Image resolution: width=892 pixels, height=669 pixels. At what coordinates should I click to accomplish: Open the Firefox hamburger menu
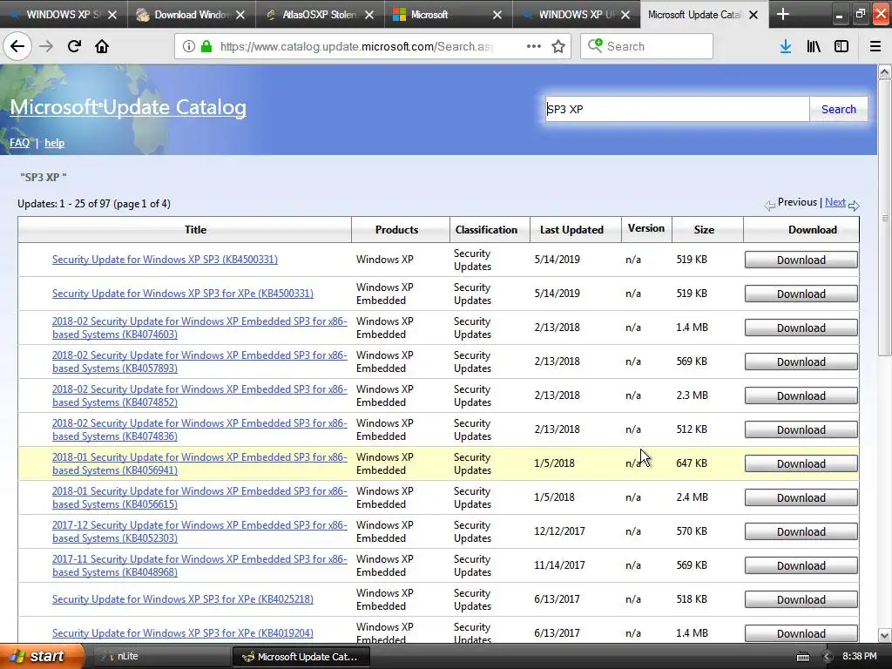tap(875, 46)
